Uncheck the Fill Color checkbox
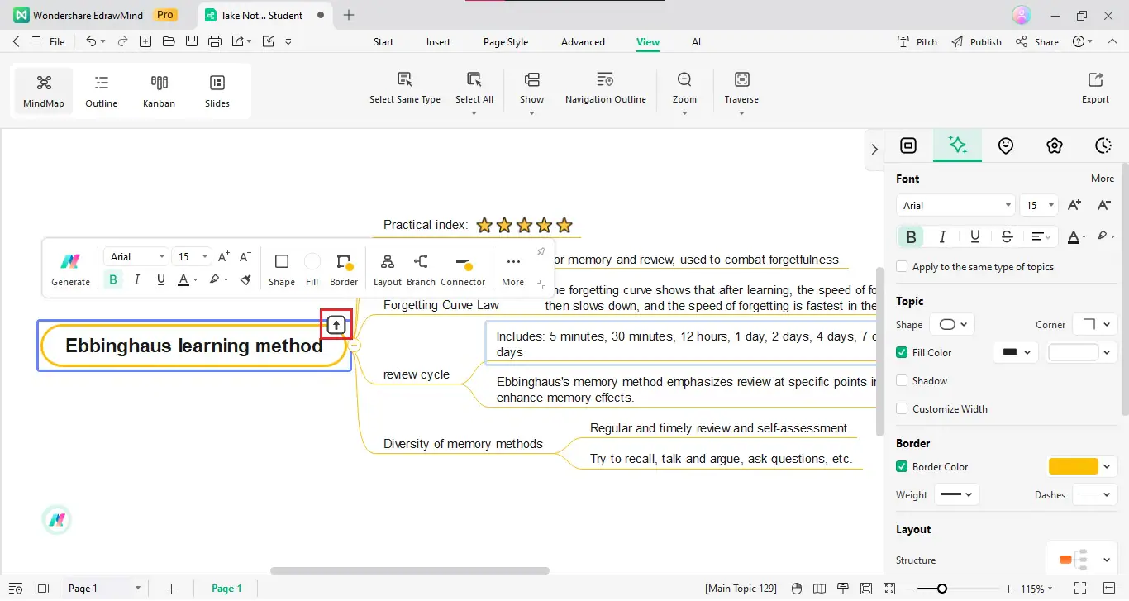The image size is (1129, 601). pyautogui.click(x=902, y=352)
